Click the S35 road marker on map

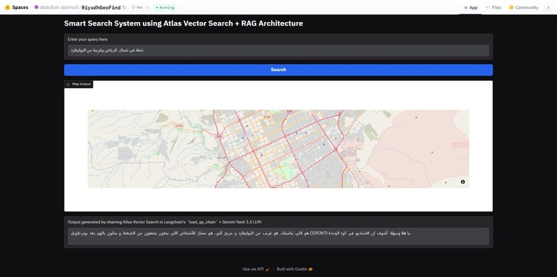[219, 136]
